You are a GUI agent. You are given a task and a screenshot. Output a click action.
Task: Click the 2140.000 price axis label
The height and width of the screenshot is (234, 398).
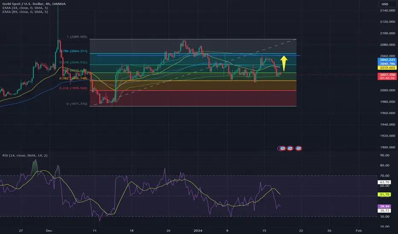click(387, 10)
